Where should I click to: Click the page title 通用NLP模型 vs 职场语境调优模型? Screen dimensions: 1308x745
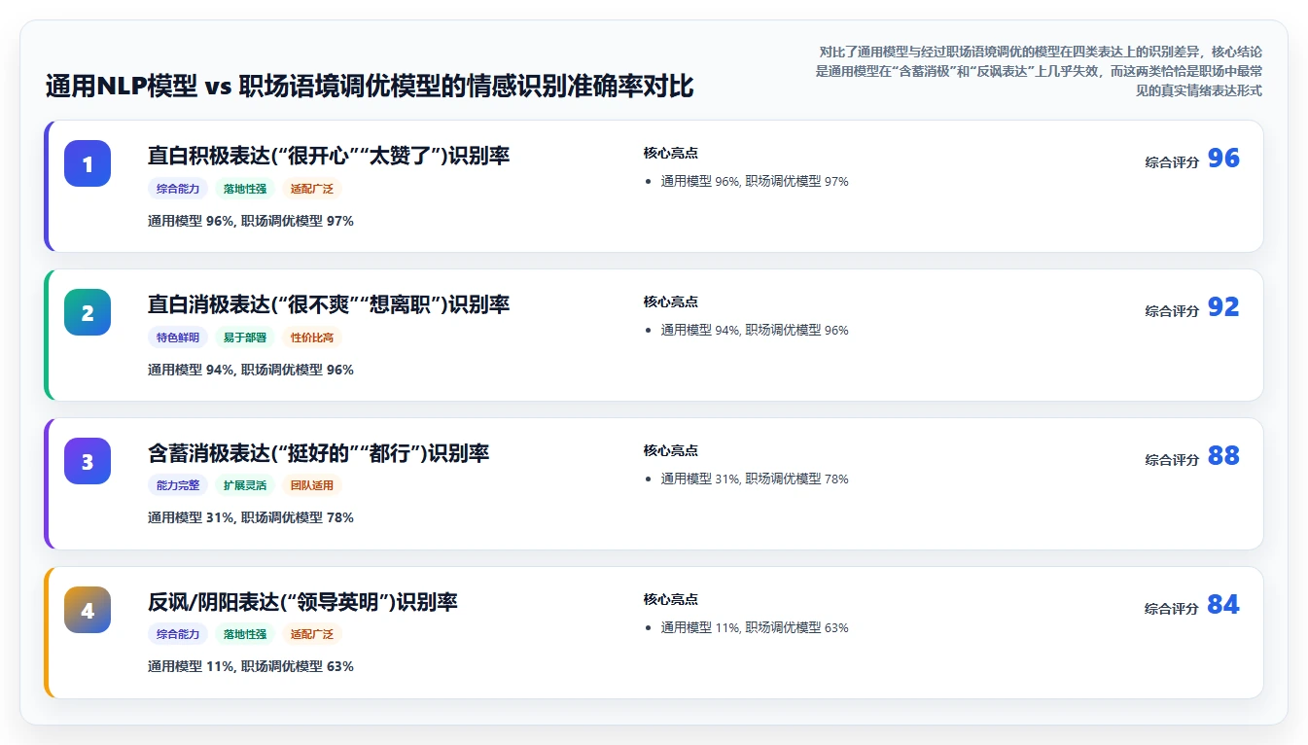coord(370,86)
